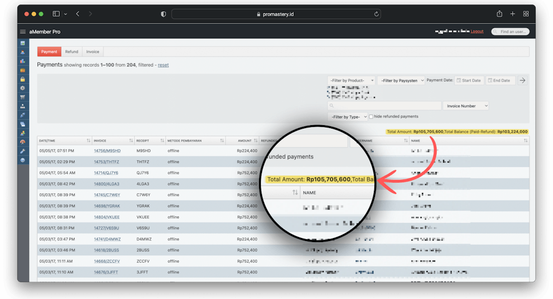Open invoice 14756/M9SHD

[107, 151]
